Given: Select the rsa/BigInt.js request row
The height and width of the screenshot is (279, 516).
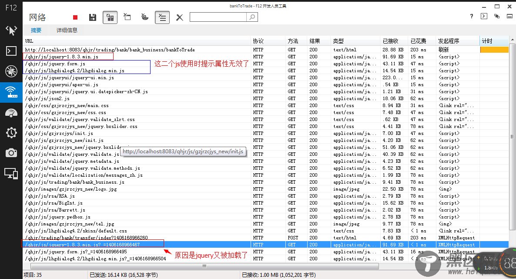Looking at the screenshot, I should (265, 203).
